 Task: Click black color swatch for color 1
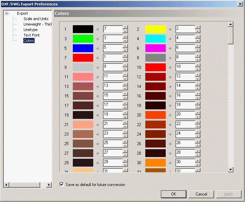83,29
